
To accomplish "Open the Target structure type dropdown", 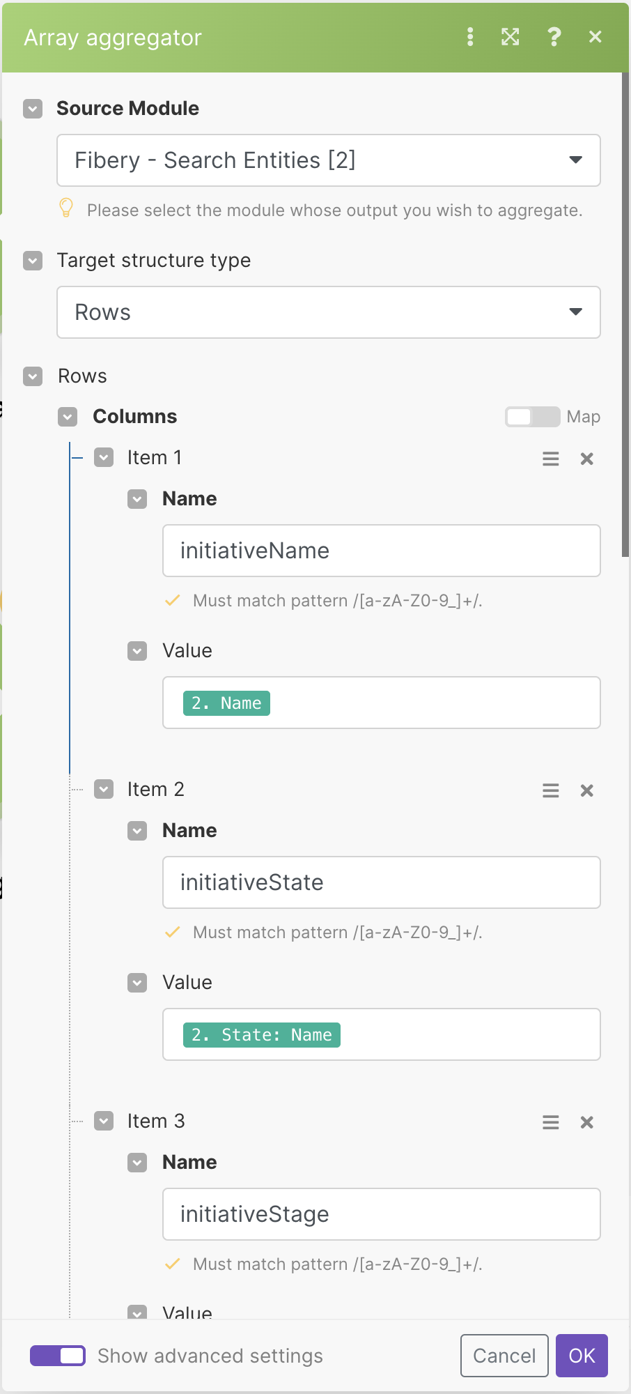I will coord(329,312).
